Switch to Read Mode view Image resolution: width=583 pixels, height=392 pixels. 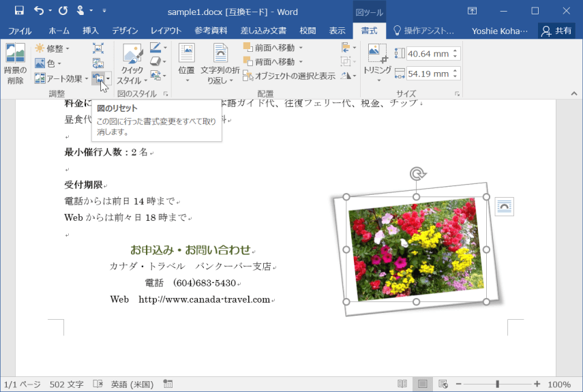click(402, 385)
